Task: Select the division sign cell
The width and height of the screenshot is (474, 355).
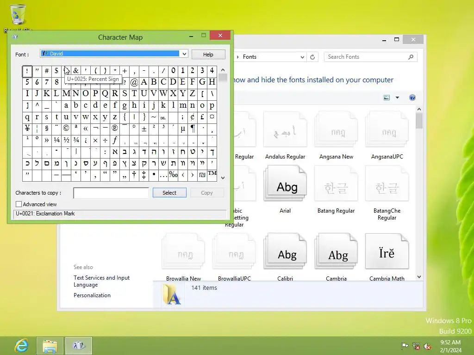Action: tap(105, 140)
